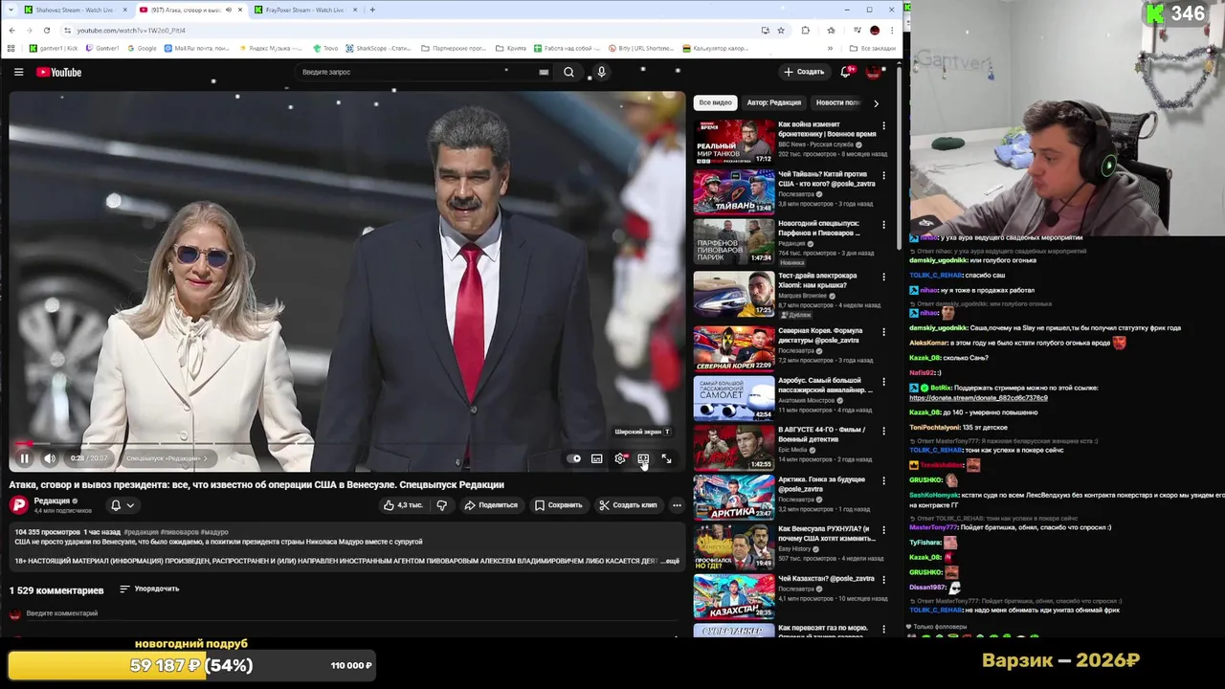Open the on-screen keyboard in search box

[544, 72]
